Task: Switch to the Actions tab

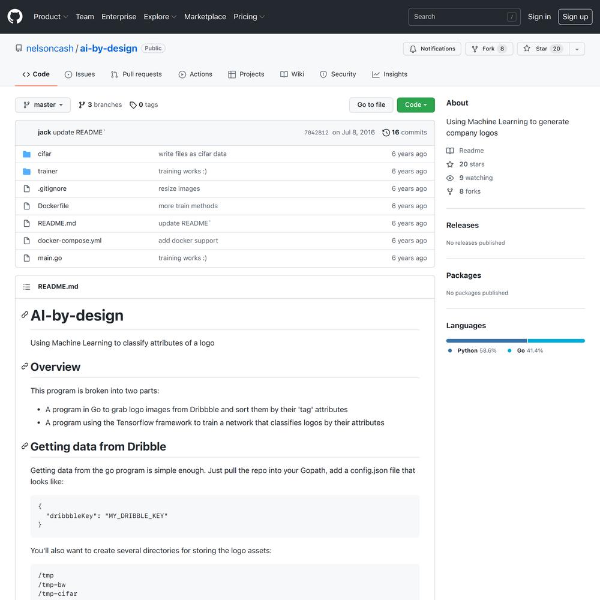Action: pyautogui.click(x=196, y=74)
